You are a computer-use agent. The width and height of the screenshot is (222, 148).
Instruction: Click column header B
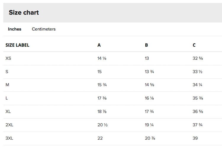(x=147, y=45)
